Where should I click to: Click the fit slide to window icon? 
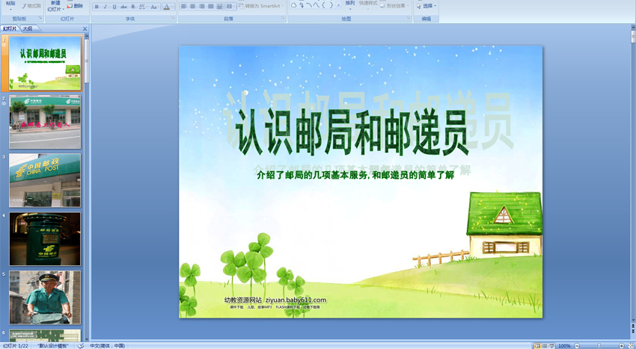(x=631, y=345)
